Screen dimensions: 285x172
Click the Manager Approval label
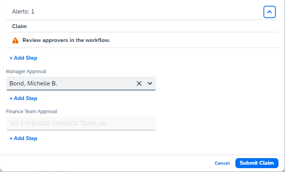point(27,72)
